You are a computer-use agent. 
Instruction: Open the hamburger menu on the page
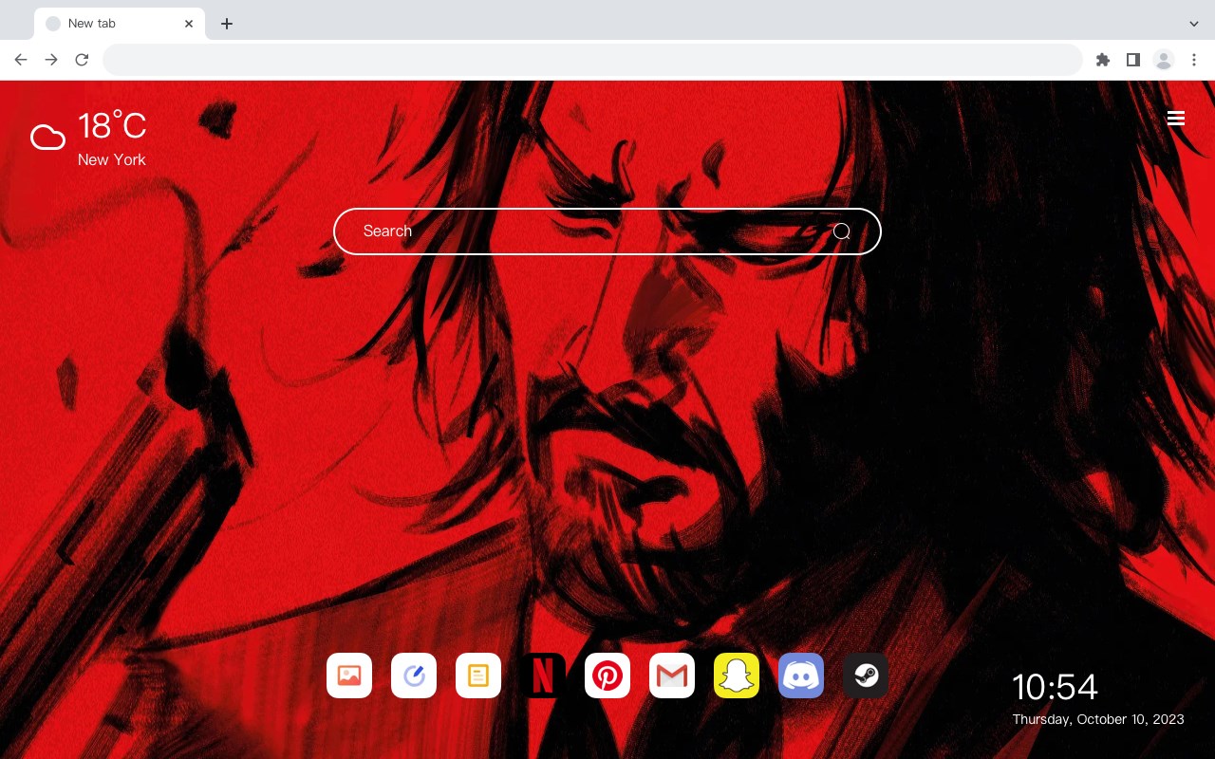point(1176,118)
